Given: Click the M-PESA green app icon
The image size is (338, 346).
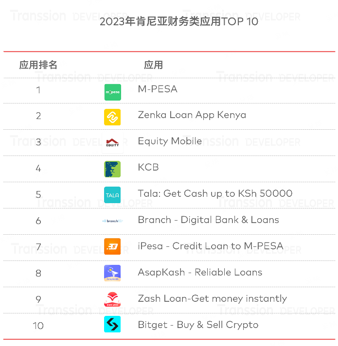Looking at the screenshot, I should tap(112, 92).
